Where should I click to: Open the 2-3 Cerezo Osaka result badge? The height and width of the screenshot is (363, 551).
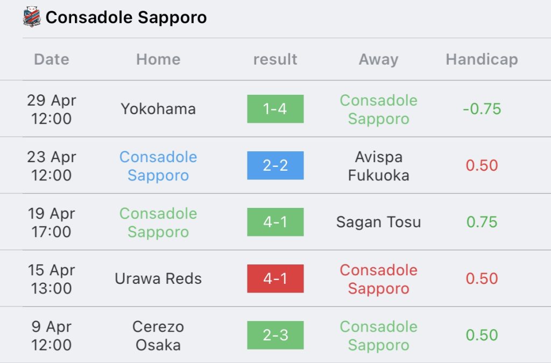coord(275,335)
